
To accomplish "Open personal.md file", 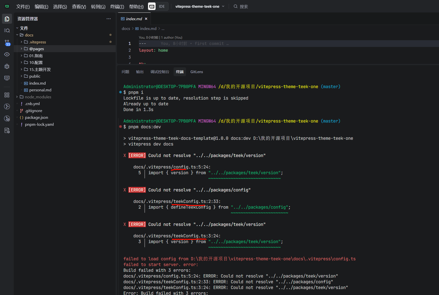I will click(40, 90).
